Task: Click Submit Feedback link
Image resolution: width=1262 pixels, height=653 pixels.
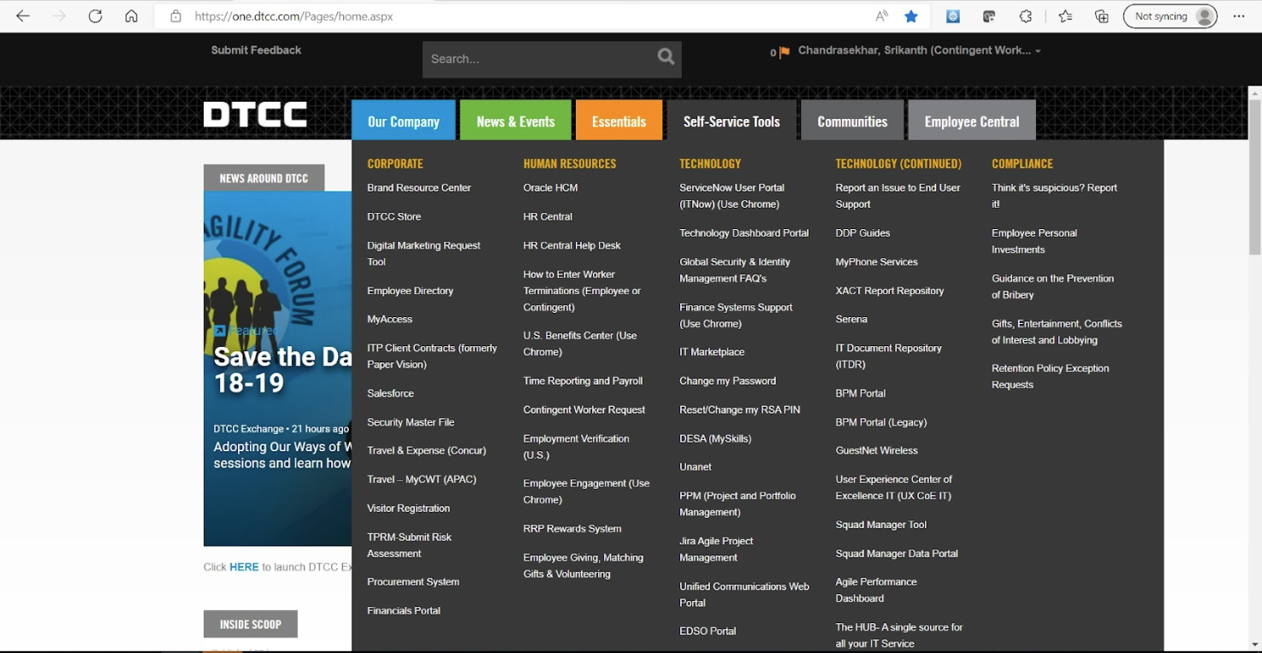Action: click(x=256, y=50)
